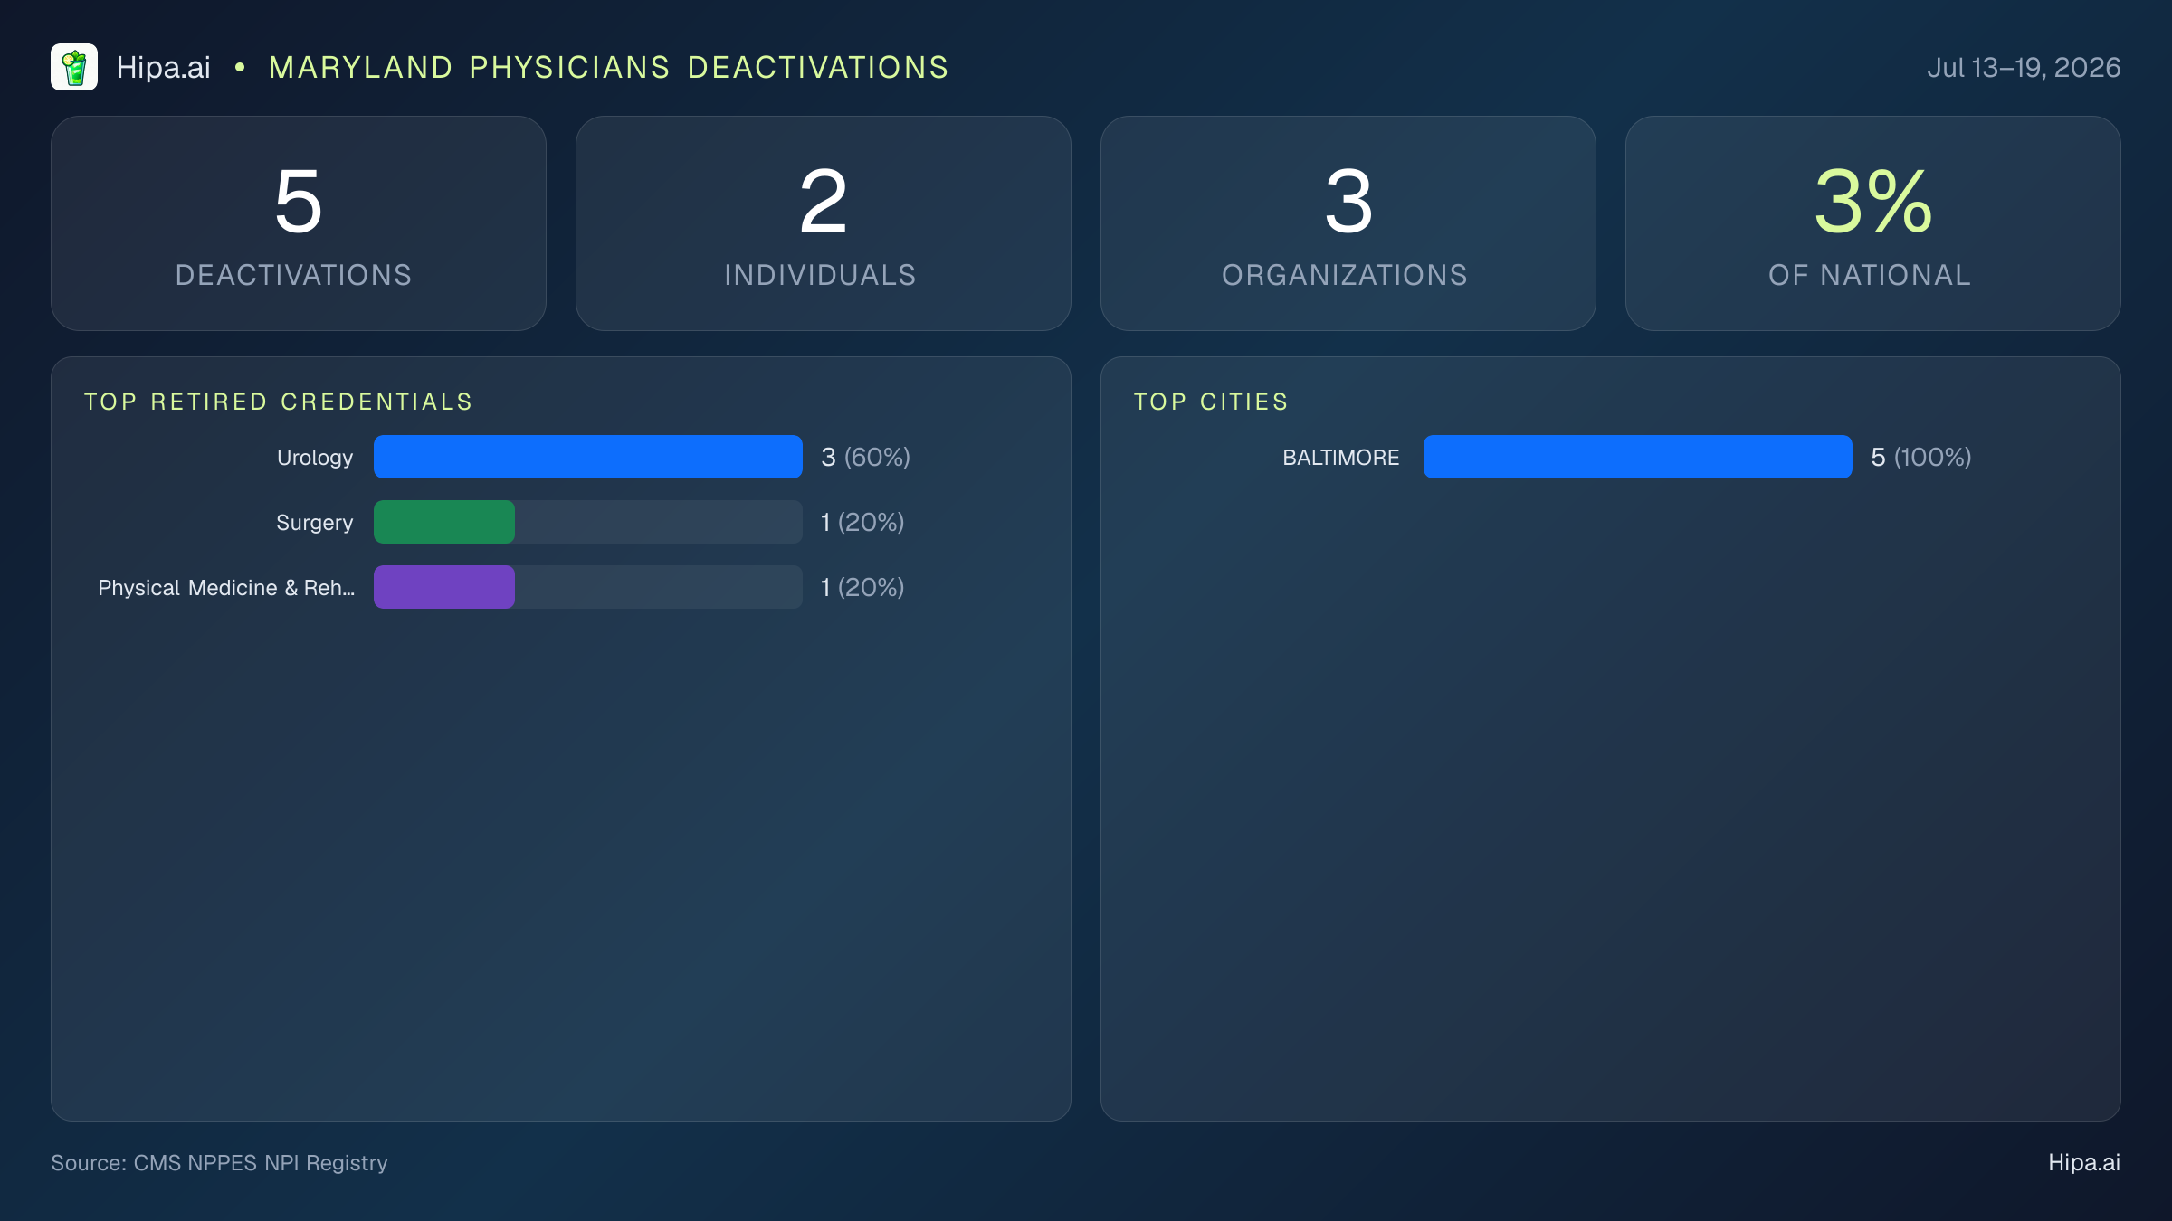
Task: Click the Hipa.ai logo icon
Action: [74, 67]
